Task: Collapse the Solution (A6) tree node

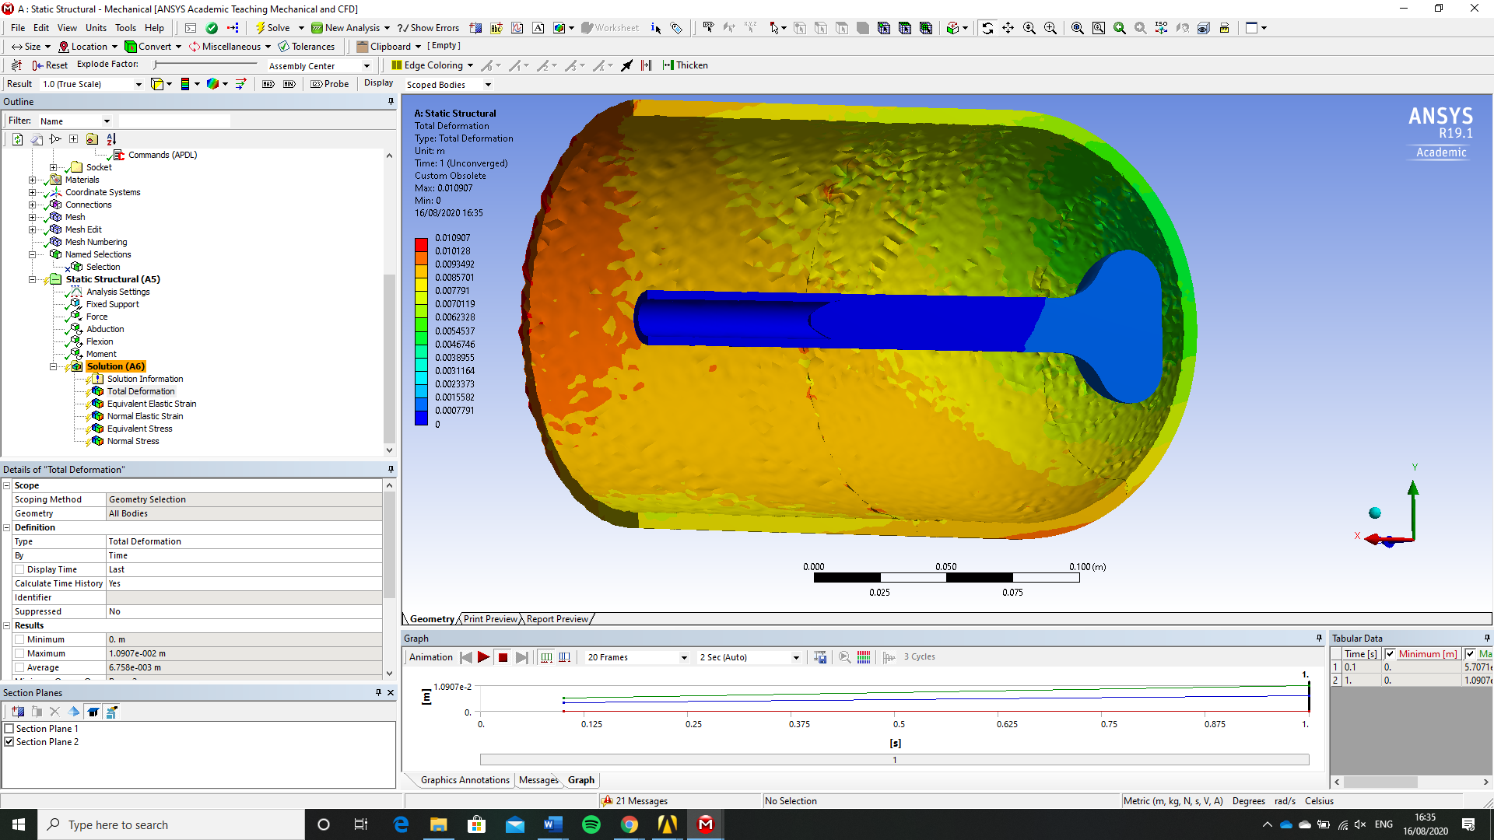Action: pos(53,366)
